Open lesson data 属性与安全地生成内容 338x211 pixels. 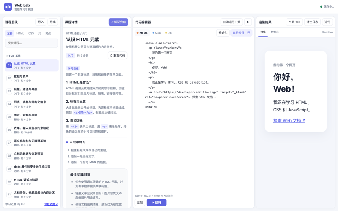click(x=32, y=168)
